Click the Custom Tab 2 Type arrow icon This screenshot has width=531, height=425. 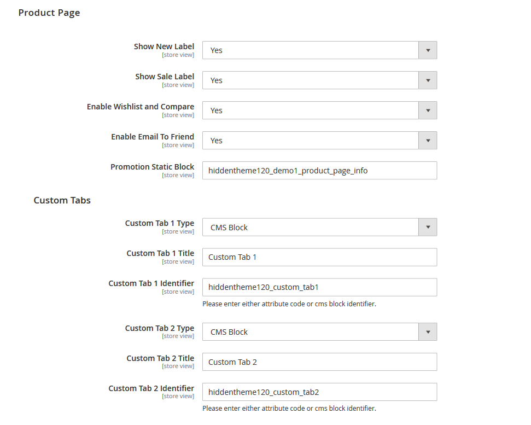428,331
